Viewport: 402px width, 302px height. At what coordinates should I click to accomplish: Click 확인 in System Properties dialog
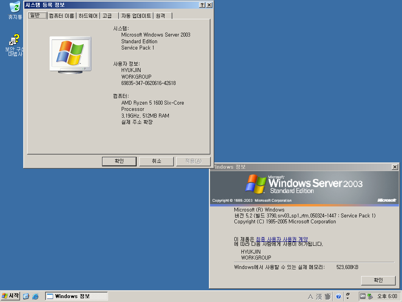[x=119, y=161]
